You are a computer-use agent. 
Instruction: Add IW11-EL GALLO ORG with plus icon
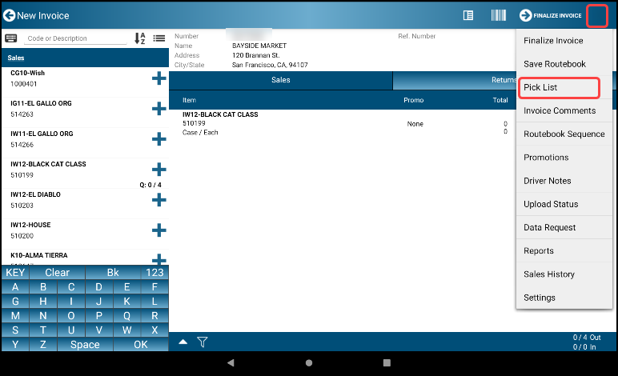click(x=159, y=139)
